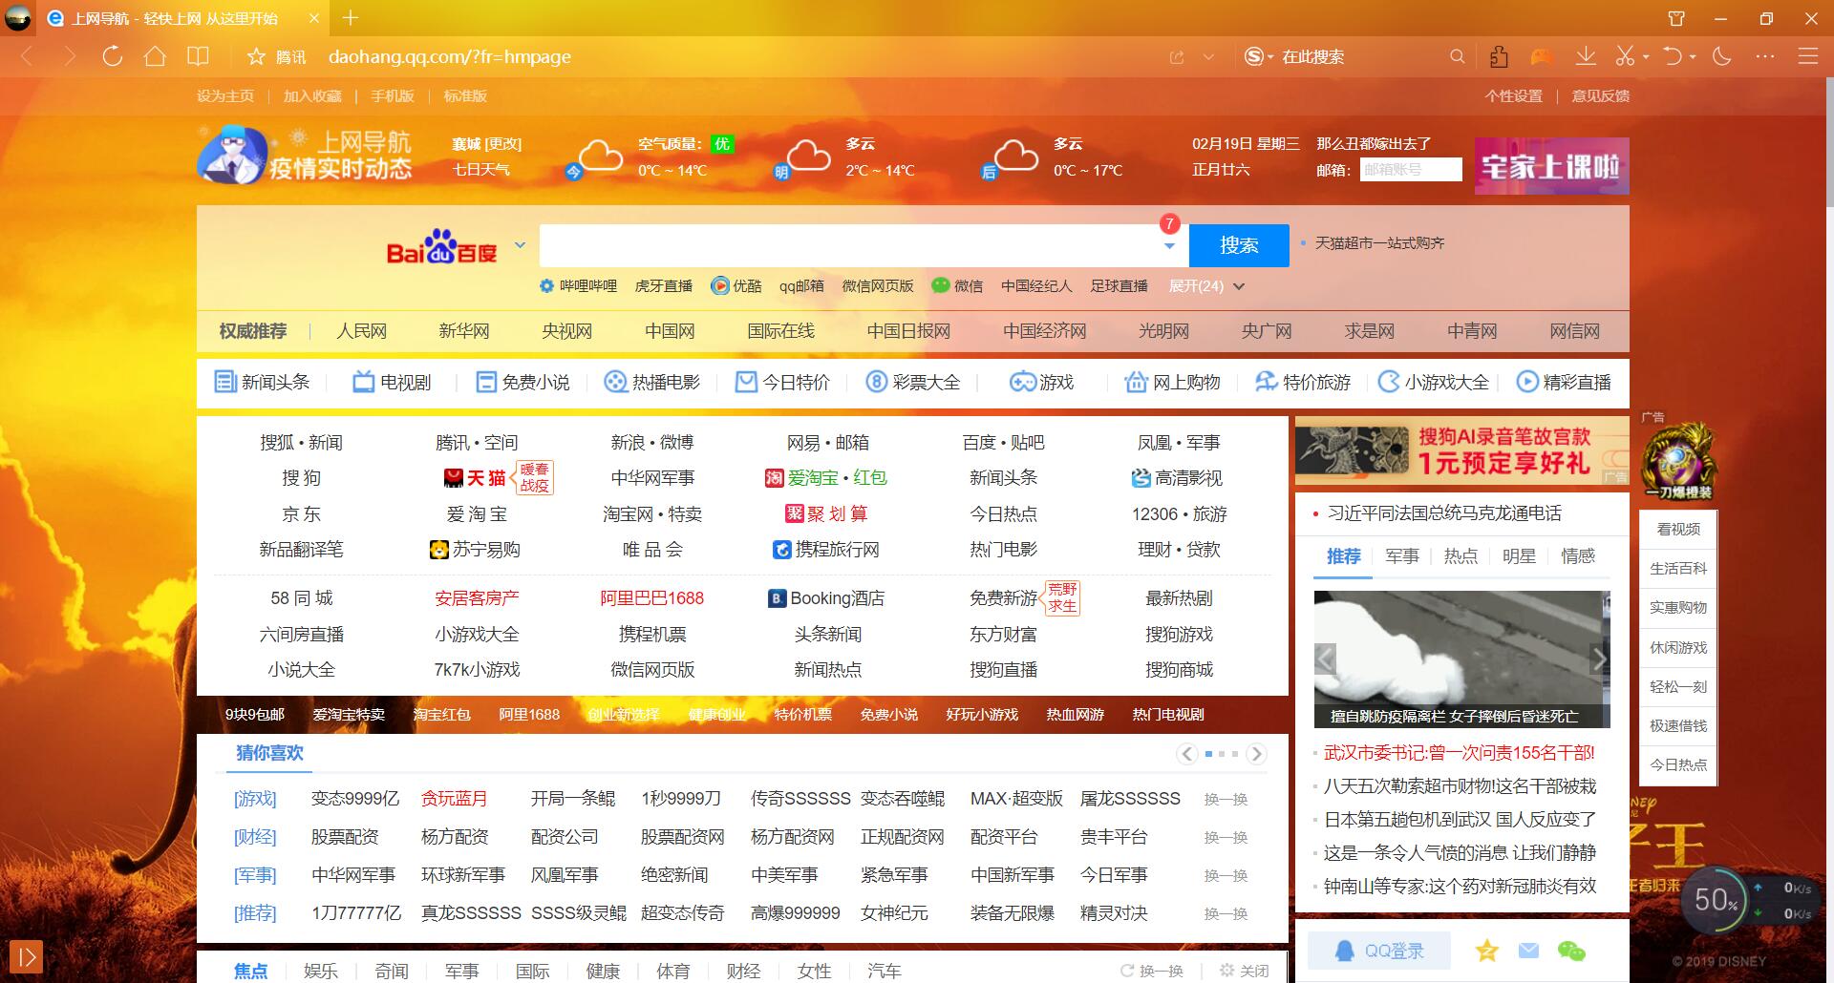This screenshot has height=983, width=1834.
Task: Click the 京东 site link
Action: click(301, 513)
